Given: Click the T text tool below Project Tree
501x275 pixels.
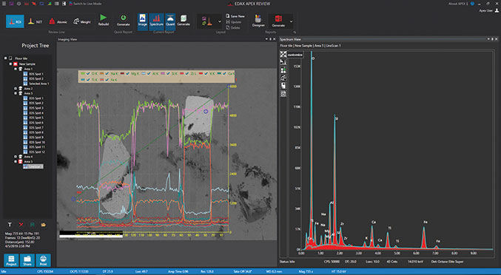Looking at the screenshot, I should (10, 225).
